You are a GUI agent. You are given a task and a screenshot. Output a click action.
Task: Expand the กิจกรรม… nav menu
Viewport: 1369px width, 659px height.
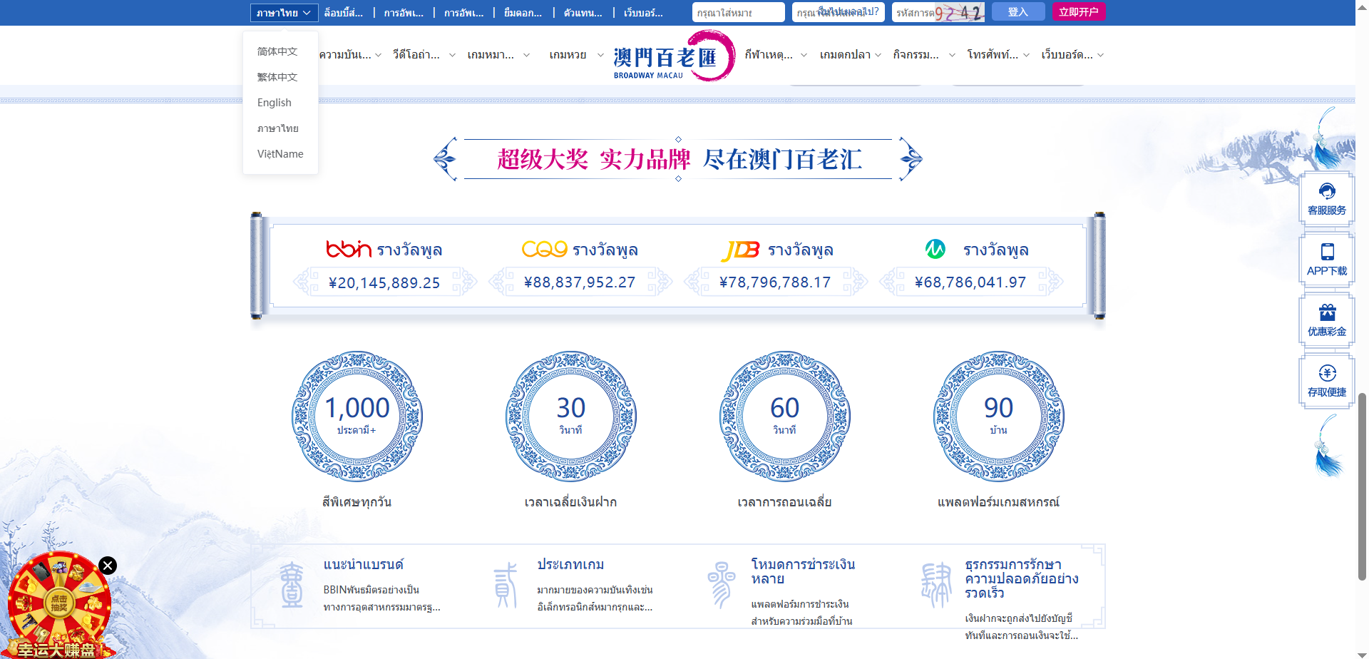(924, 55)
